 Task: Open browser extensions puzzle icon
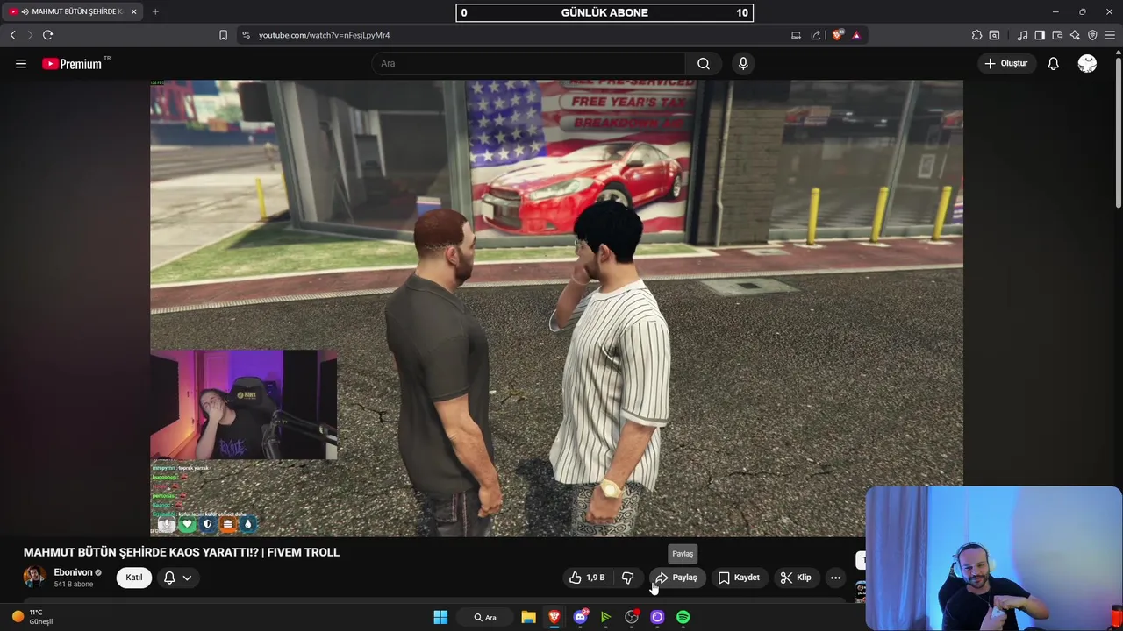tap(976, 35)
